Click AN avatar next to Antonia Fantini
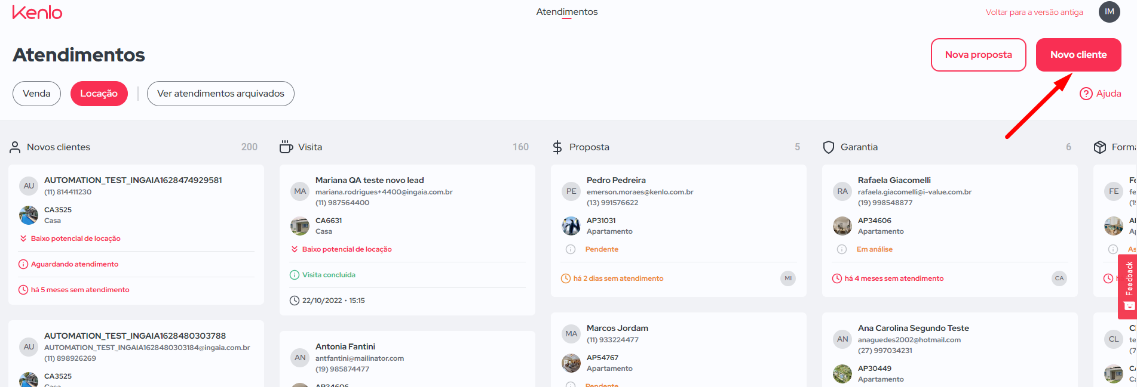The width and height of the screenshot is (1137, 387). point(300,358)
